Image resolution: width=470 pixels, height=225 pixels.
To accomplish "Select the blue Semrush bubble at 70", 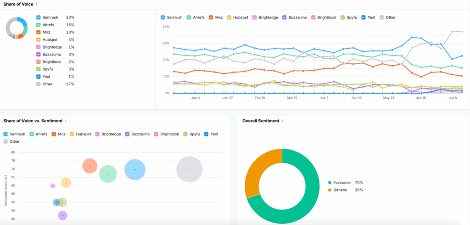I will pyautogui.click(x=134, y=169).
